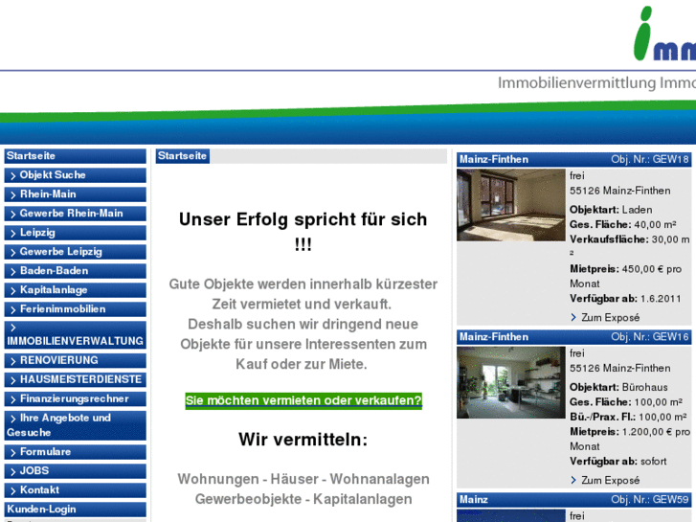This screenshot has height=522, width=696.
Task: Click chevron icon above IMMOBILIENVERWALTUNG
Action: (x=12, y=328)
